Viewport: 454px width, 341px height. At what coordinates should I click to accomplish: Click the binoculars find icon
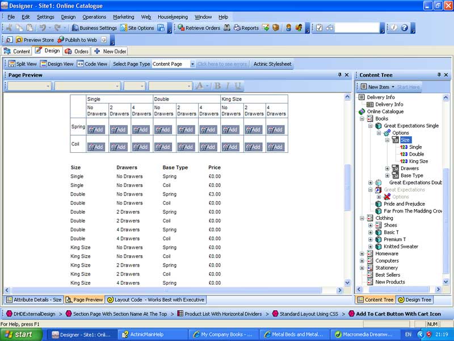click(x=227, y=28)
